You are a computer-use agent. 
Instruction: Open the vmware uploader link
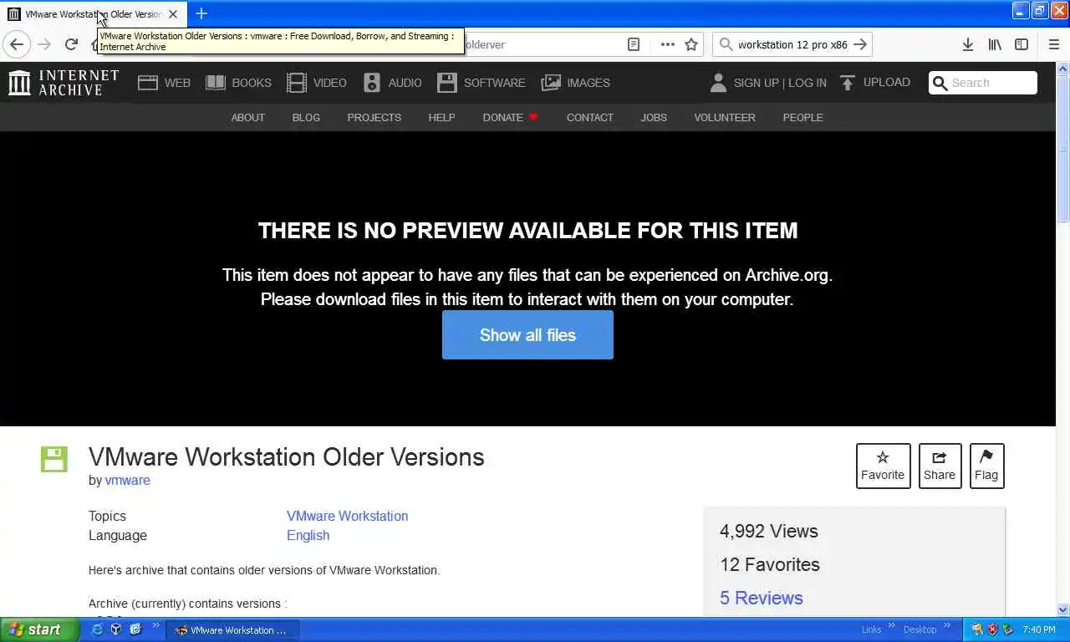tap(127, 480)
